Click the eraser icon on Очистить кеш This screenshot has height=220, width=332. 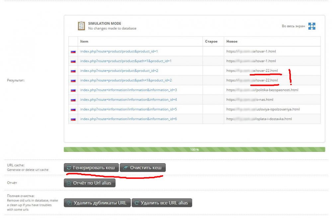[x=125, y=167]
